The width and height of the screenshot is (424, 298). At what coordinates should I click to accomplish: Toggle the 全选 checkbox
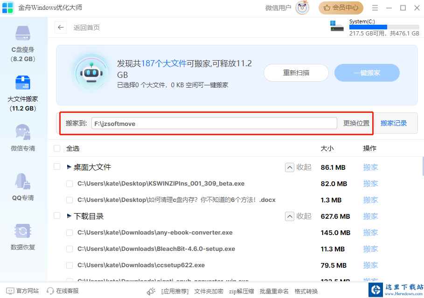[x=57, y=148]
